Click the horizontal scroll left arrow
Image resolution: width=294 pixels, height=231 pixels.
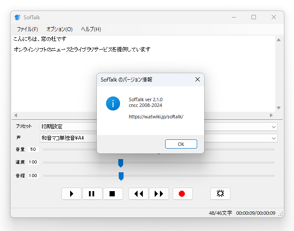pos(16,115)
